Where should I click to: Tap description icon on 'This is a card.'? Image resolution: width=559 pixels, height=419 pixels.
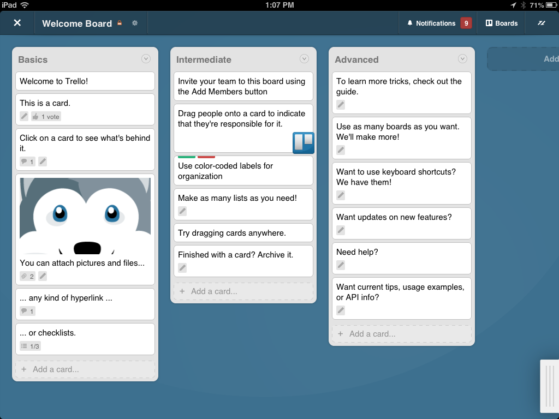tap(24, 117)
